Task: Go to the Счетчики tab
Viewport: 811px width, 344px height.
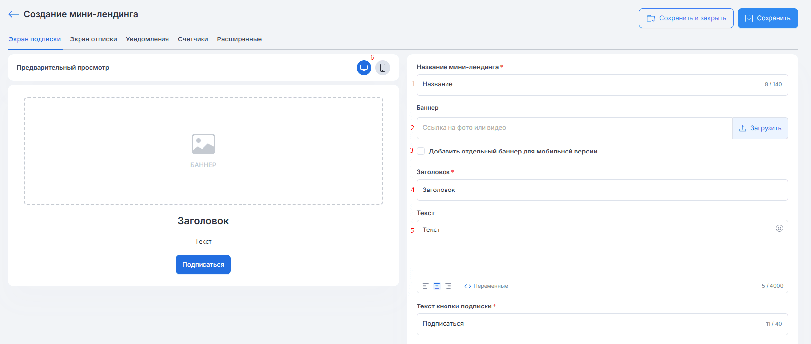Action: (193, 39)
